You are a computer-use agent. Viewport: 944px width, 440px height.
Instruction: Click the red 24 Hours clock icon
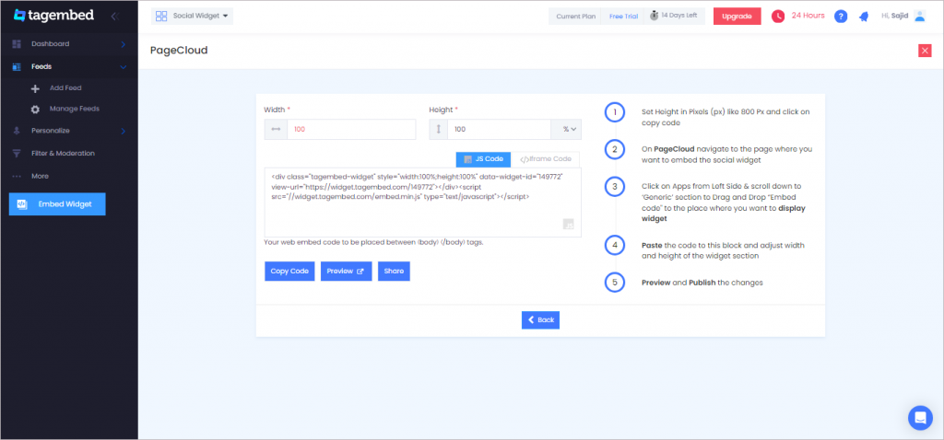[778, 17]
